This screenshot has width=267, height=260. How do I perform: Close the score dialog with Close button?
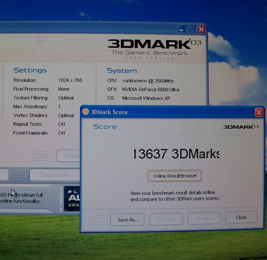241,217
